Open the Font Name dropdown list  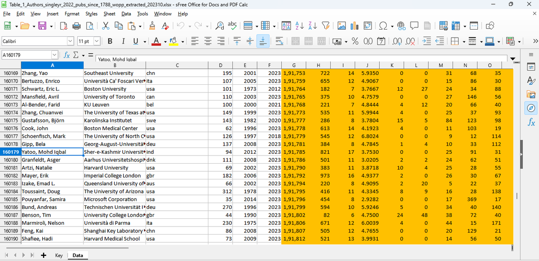(70, 41)
